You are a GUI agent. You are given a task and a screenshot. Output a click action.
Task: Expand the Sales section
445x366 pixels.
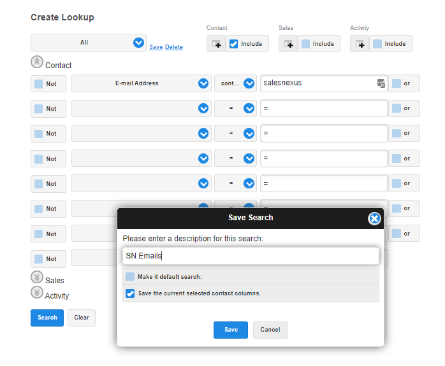36,278
